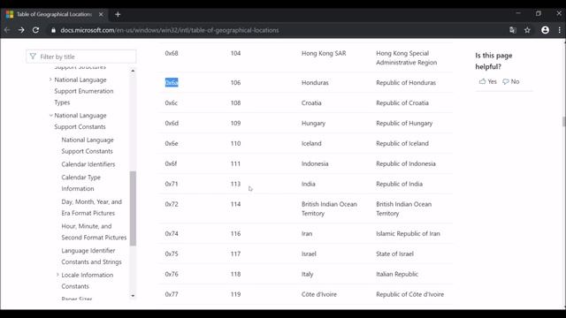Open the user profile avatar icon
566x318 pixels.
coord(545,30)
